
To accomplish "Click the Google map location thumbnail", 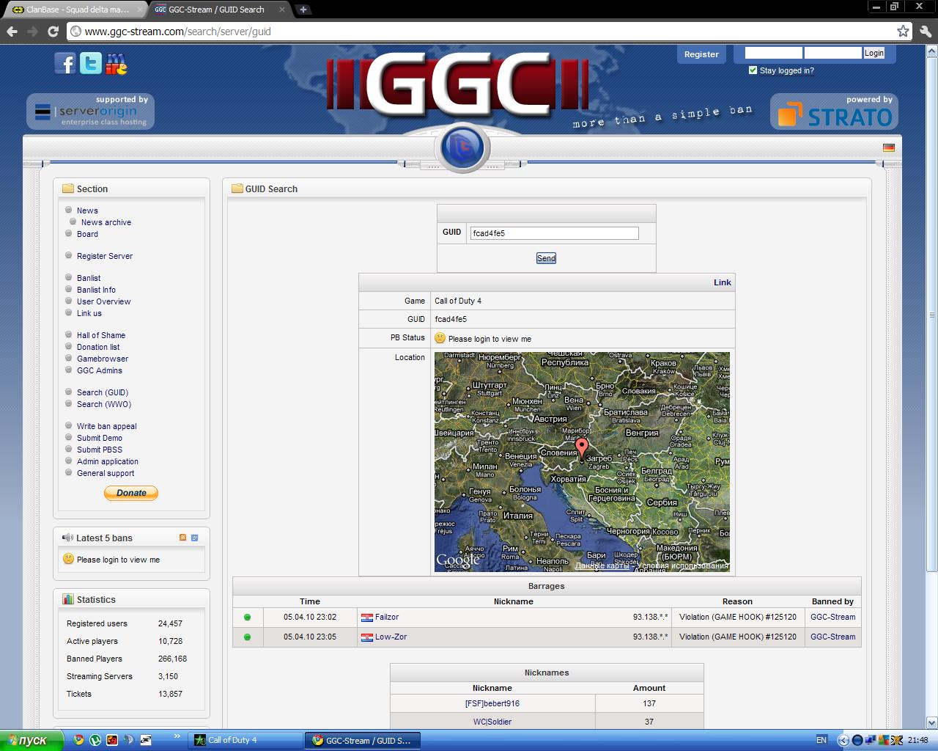I will pyautogui.click(x=582, y=462).
